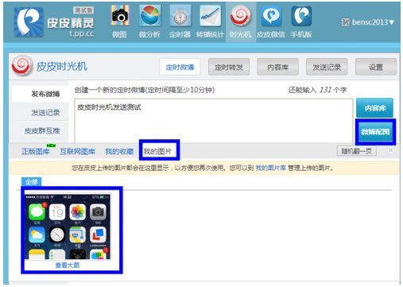Open the 微分析 pie chart icon
Image resolution: width=403 pixels, height=287 pixels.
[150, 16]
